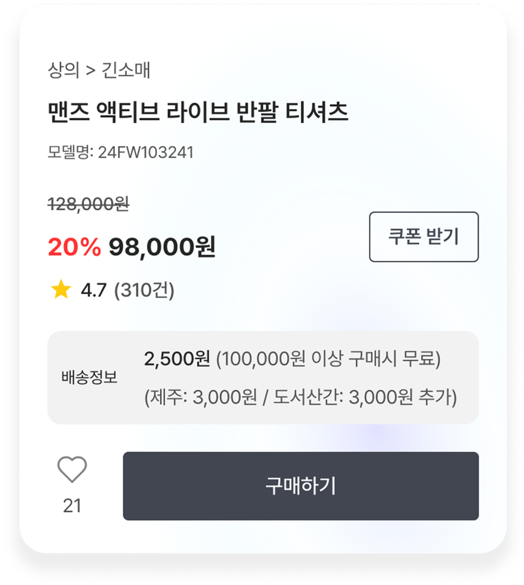Open the 긴소매 breadcrumb subcategory
This screenshot has height=585, width=524.
(126, 70)
